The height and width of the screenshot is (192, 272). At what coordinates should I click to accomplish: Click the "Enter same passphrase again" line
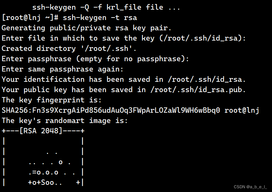[x=62, y=69]
